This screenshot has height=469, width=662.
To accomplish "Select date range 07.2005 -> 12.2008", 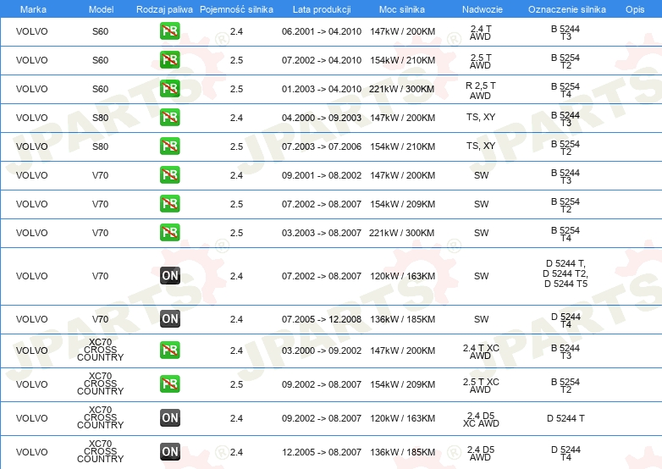I will click(x=322, y=318).
